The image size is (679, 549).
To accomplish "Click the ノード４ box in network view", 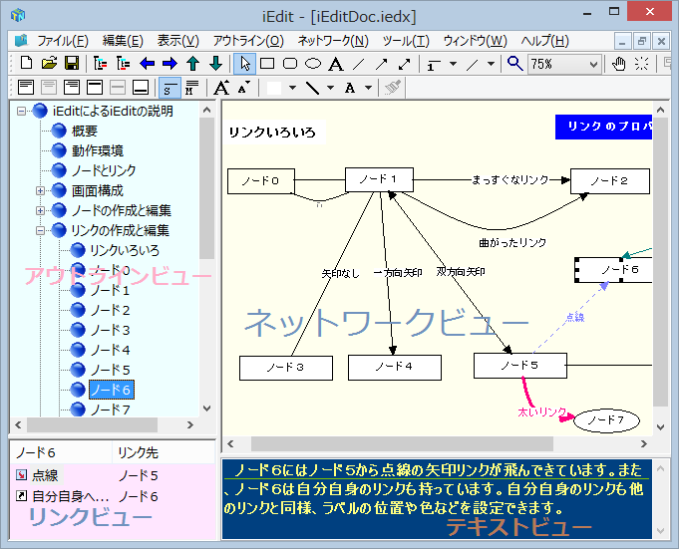I will point(395,368).
